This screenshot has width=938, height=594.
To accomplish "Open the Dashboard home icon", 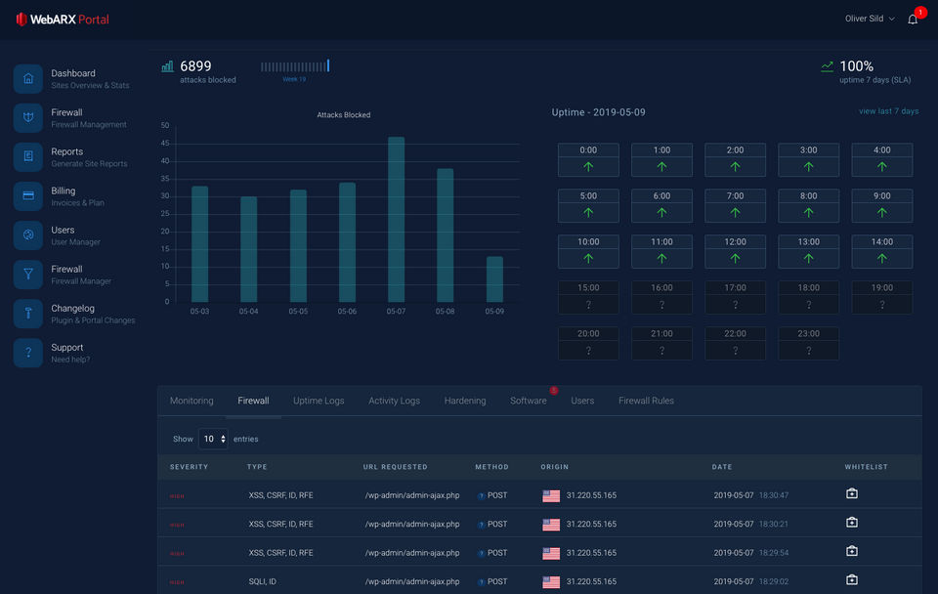I will click(28, 78).
